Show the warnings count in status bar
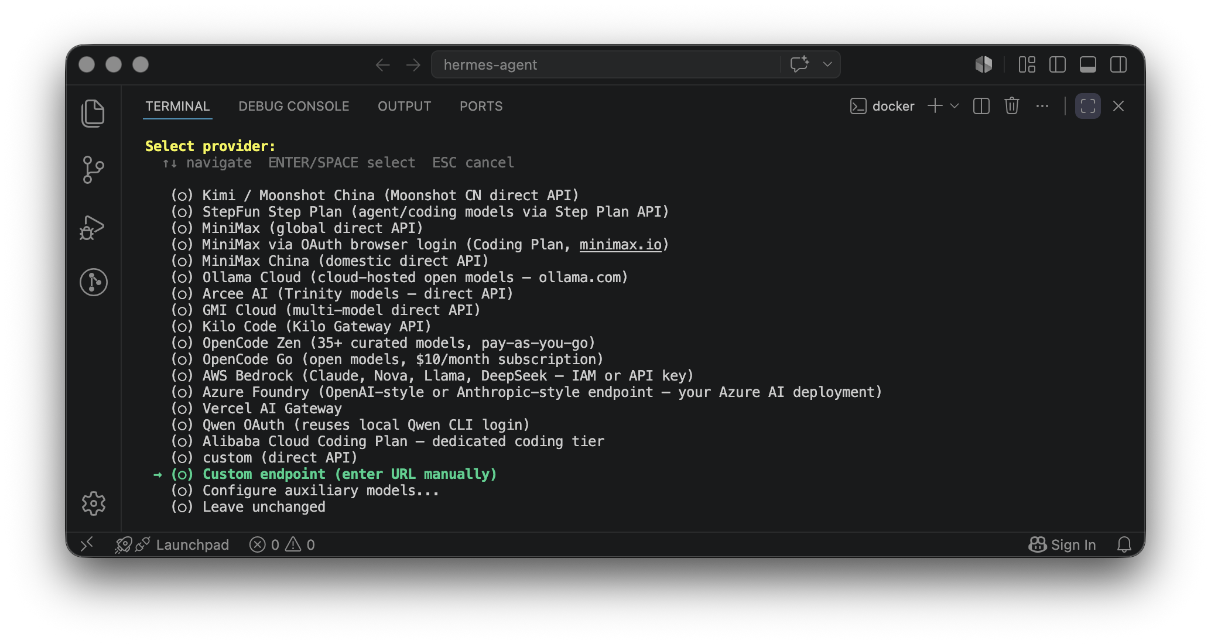This screenshot has height=644, width=1211. (300, 545)
